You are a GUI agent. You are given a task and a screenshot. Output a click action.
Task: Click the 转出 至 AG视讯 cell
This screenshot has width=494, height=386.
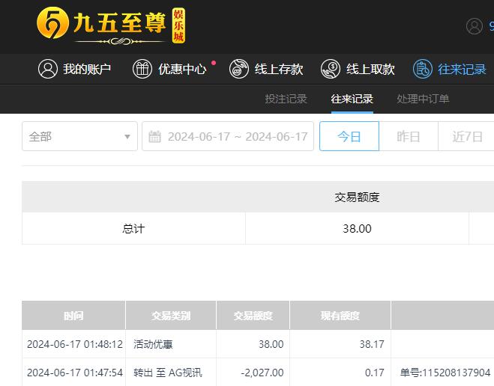coord(171,373)
